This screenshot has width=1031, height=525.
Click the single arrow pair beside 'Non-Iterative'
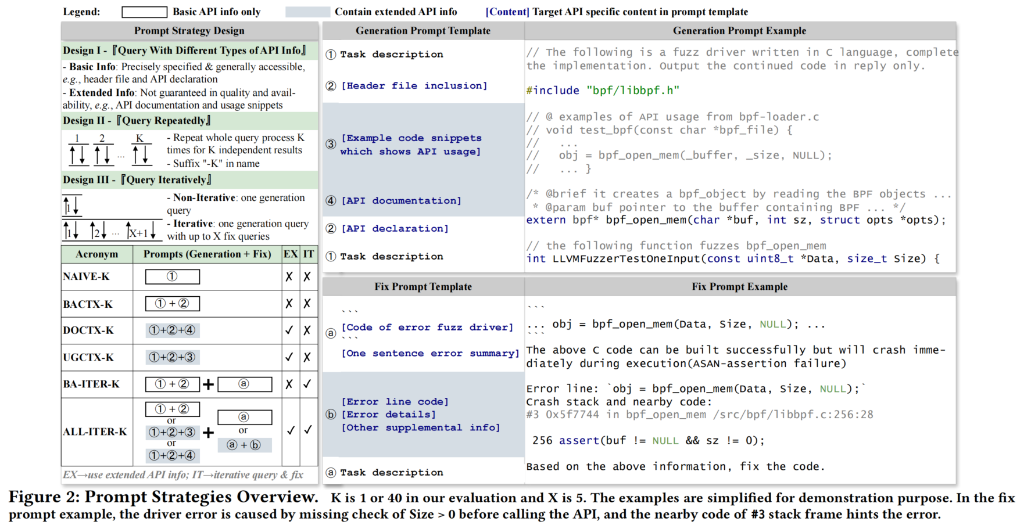point(72,205)
